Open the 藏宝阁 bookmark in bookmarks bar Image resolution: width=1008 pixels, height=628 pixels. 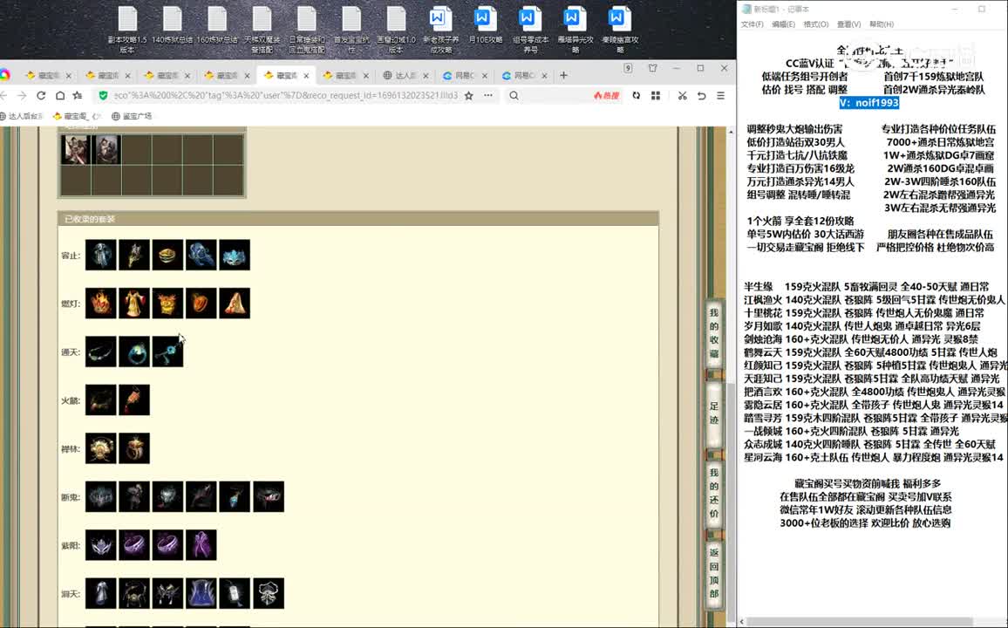point(77,116)
